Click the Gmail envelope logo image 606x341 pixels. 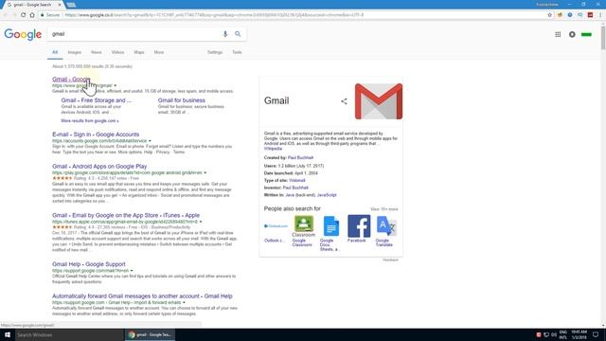(379, 101)
